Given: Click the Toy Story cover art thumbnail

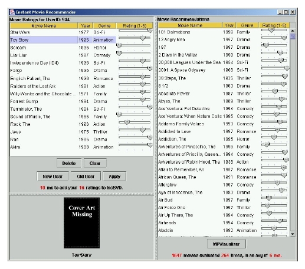Looking at the screenshot, I should coord(81,223).
